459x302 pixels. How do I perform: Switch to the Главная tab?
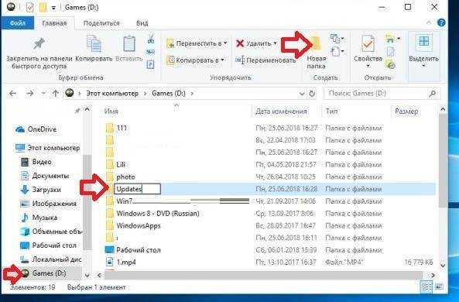pos(54,23)
